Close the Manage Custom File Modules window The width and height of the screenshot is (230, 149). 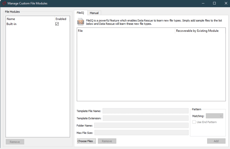click(226, 3)
